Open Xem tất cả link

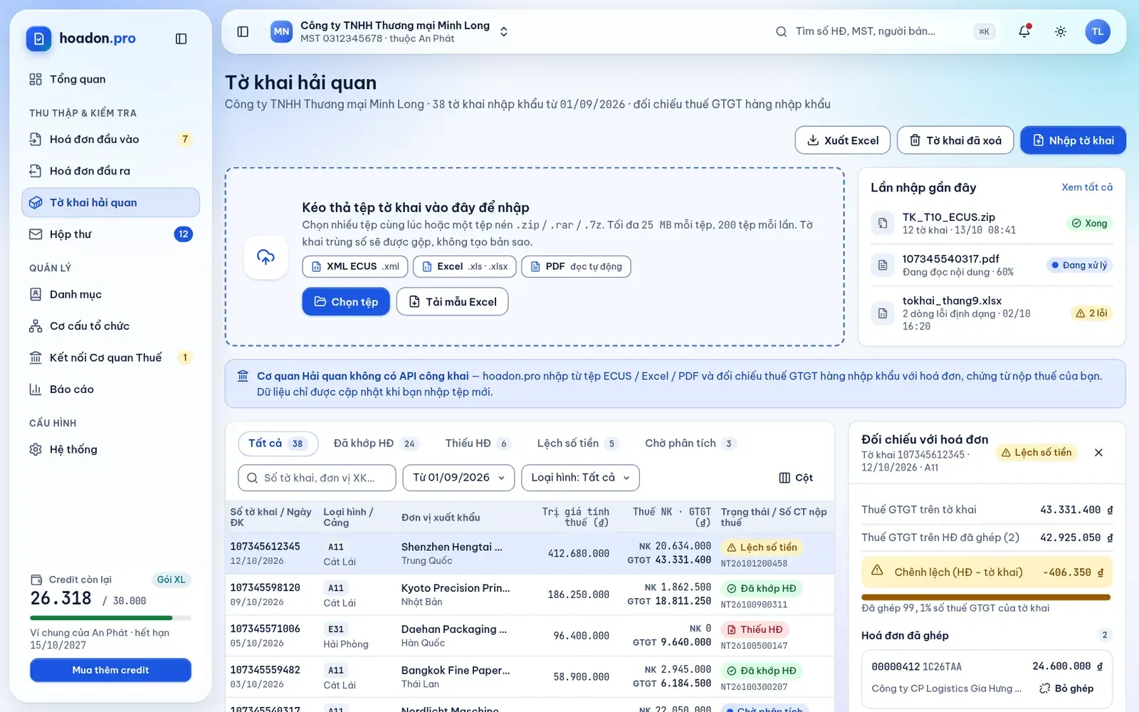(x=1087, y=187)
